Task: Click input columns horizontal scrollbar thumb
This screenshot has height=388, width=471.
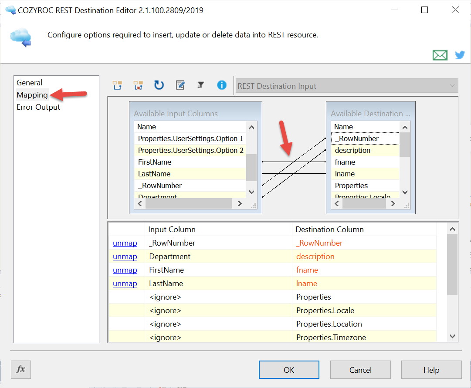Action: [189, 203]
